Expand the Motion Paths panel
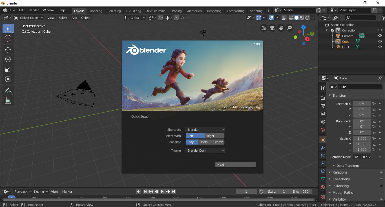 click(x=342, y=193)
